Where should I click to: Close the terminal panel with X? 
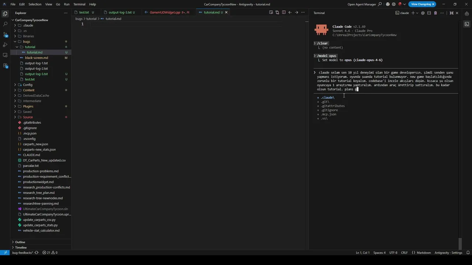[457, 13]
